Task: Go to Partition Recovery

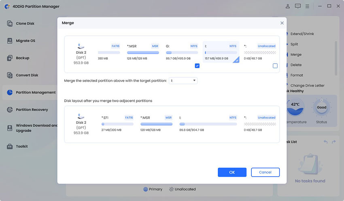Action: (x=32, y=109)
